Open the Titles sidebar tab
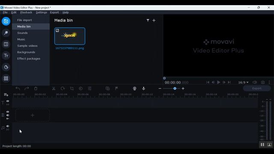The image size is (274, 154). coord(6,56)
